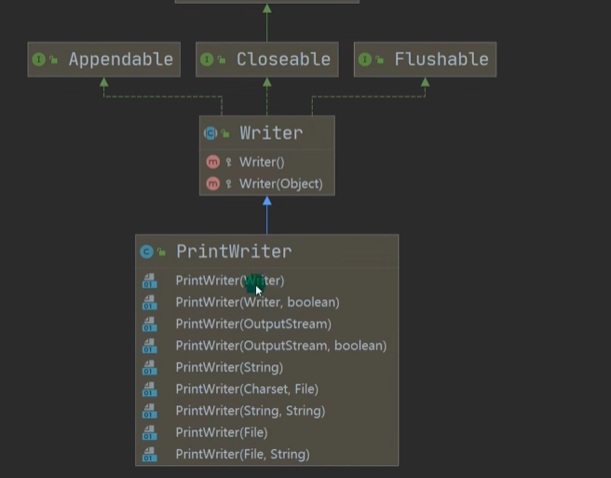Select PrintWriter(Charset, File) constructor

267,389
